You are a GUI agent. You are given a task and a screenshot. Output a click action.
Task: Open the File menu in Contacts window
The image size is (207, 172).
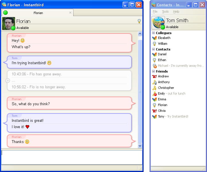[x=155, y=11]
